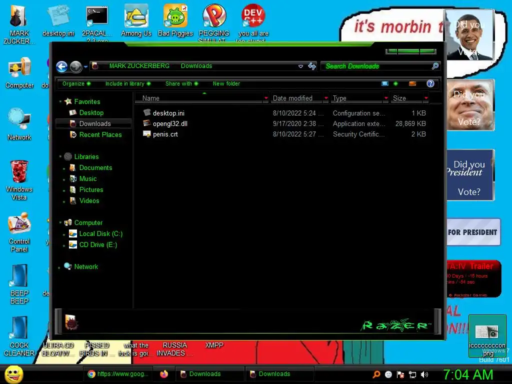Open the Include in library menu
Screen dimensions: 512x384
pyautogui.click(x=127, y=83)
